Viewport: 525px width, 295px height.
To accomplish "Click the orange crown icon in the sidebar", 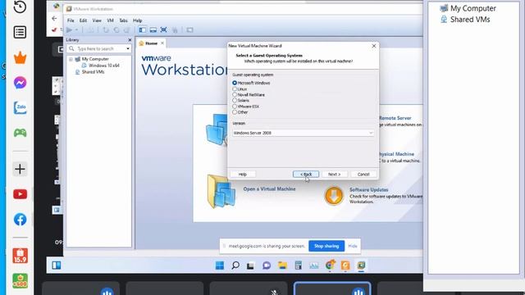I will tap(20, 57).
